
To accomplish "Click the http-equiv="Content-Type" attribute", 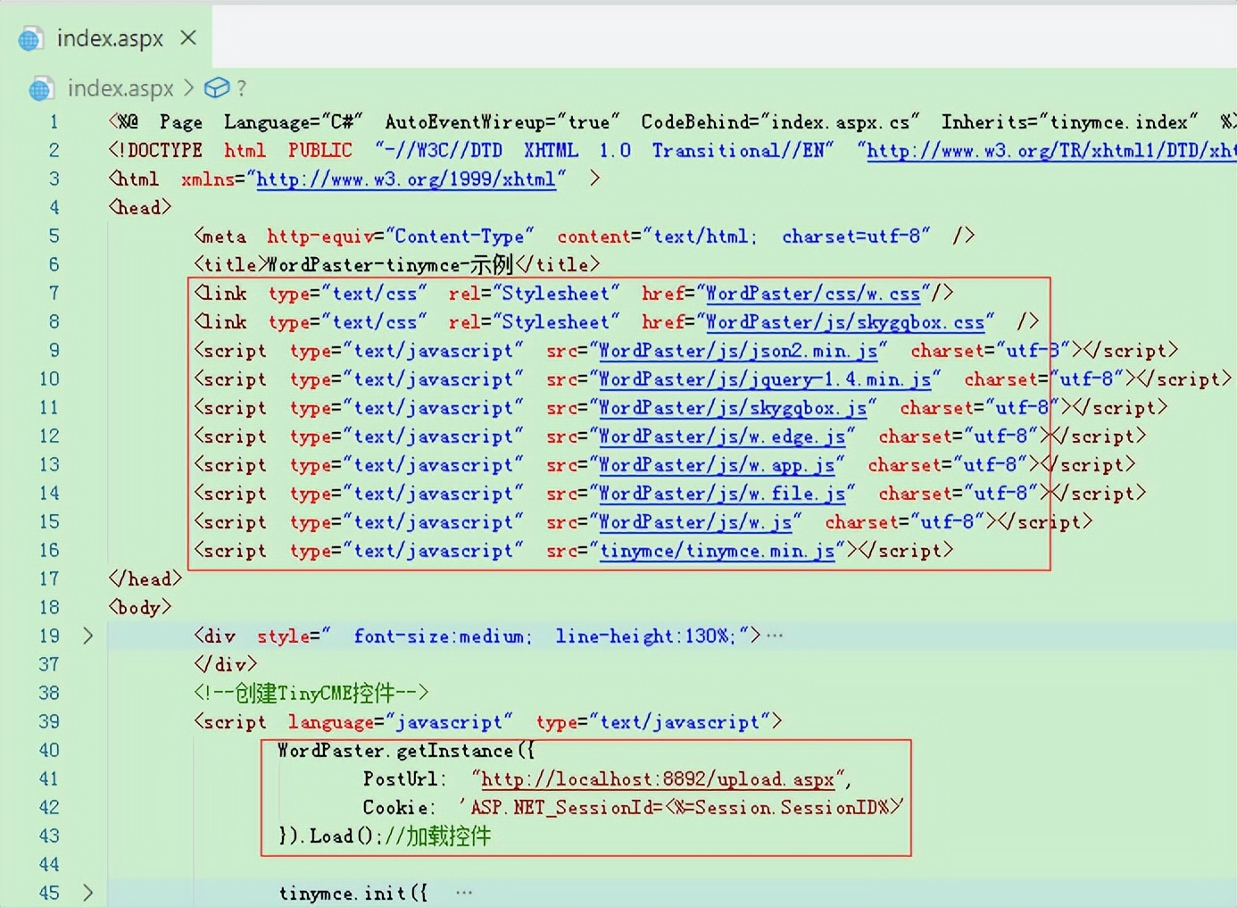I will click(x=400, y=237).
